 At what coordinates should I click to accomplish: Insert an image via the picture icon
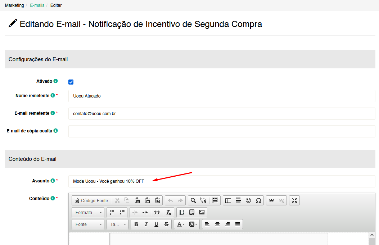[202, 212]
